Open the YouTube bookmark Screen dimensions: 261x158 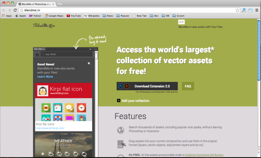(x=74, y=16)
